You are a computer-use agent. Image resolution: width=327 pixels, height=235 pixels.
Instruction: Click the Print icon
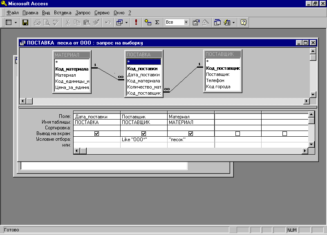pyautogui.click(x=37, y=22)
